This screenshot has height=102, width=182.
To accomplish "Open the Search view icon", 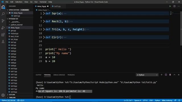I will (x=3, y=14).
